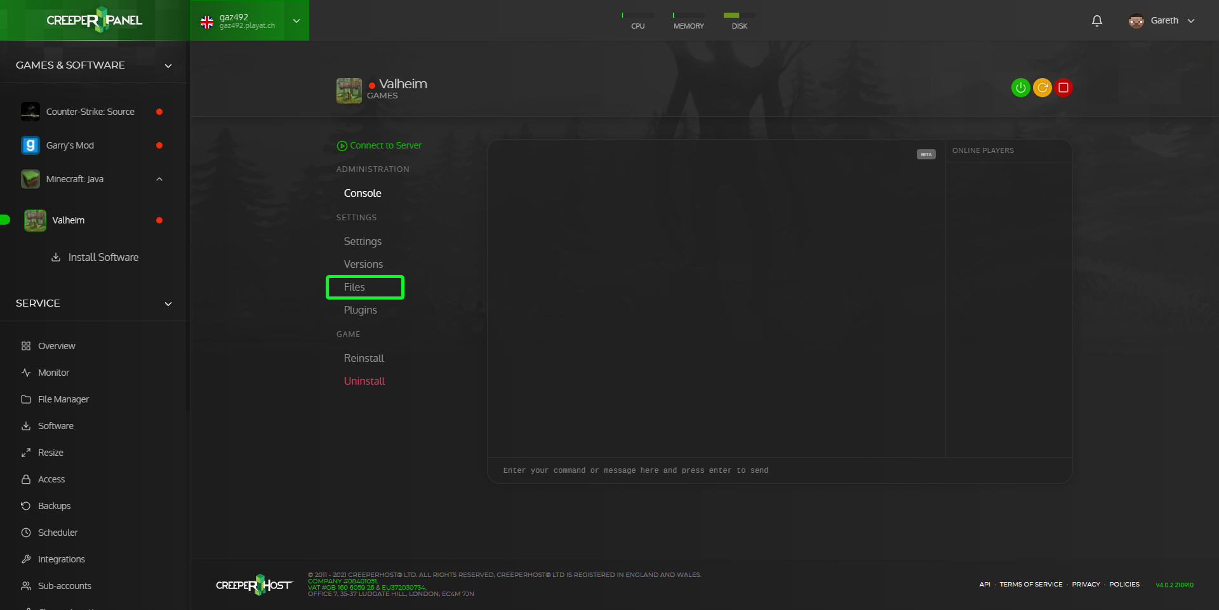
Task: Click the Minecraft: Java grass block icon
Action: click(30, 179)
